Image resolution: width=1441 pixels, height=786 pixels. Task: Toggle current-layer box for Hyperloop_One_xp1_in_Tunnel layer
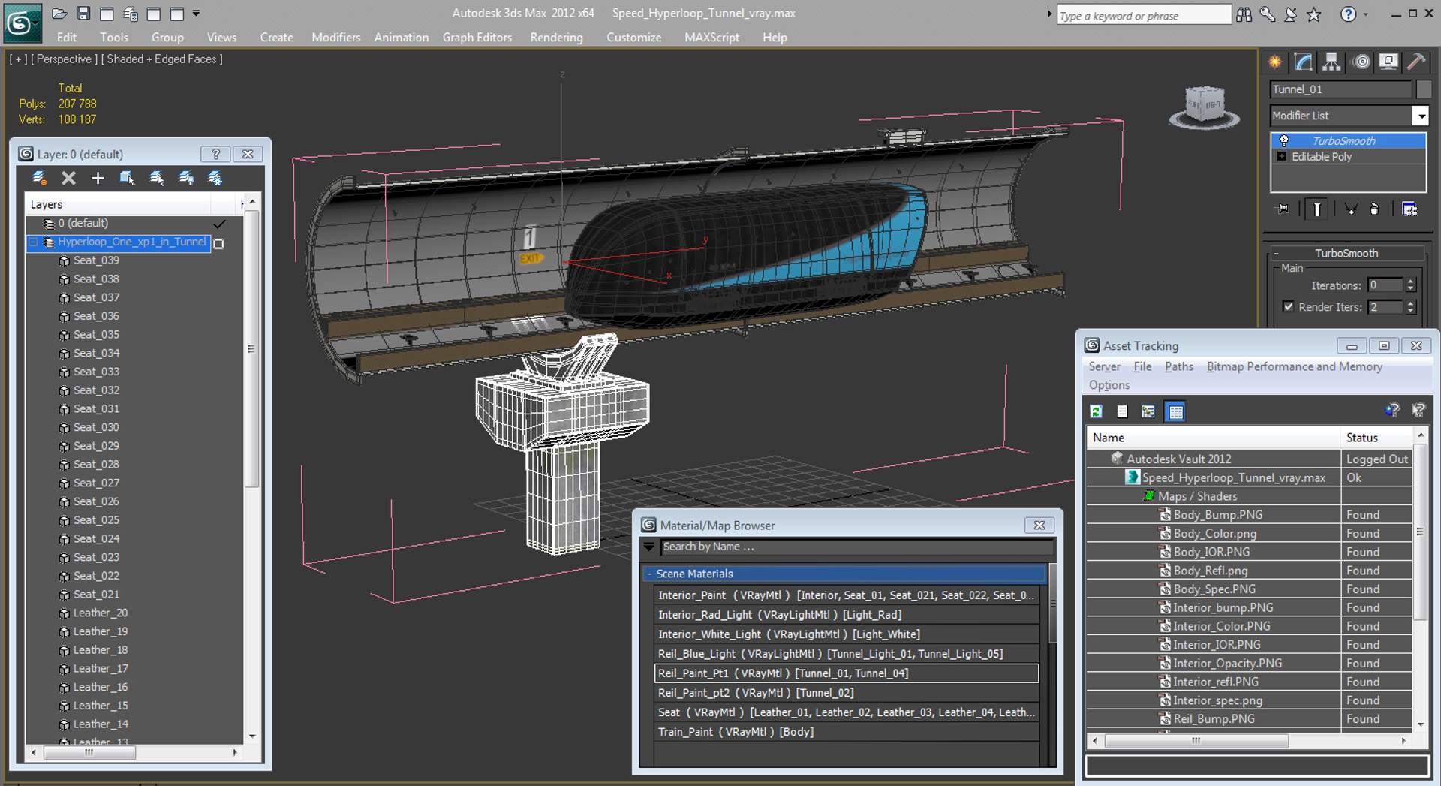(218, 243)
